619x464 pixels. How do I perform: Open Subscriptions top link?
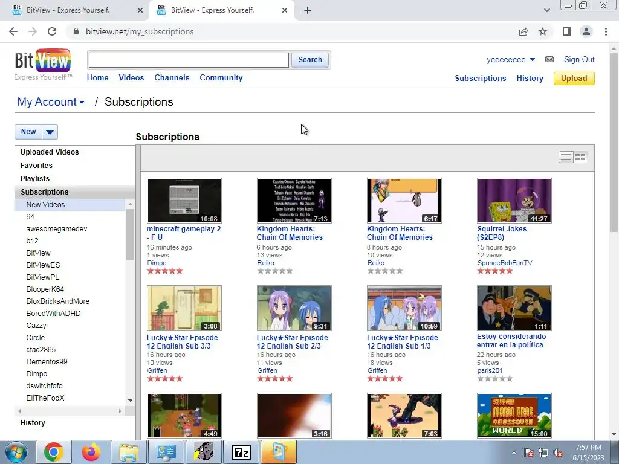(x=481, y=78)
